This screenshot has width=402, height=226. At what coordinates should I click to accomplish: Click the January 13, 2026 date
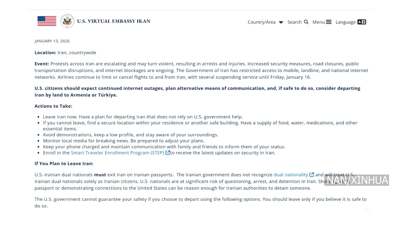coord(52,41)
